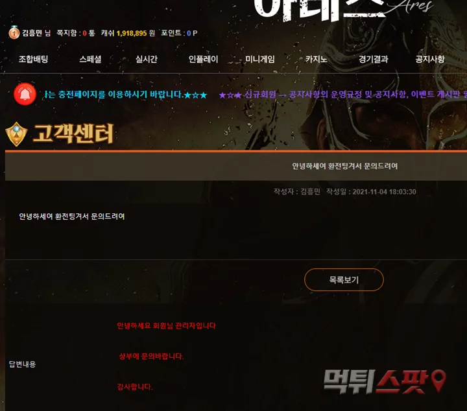Click the 답변내용 label
The width and height of the screenshot is (467, 411).
[x=22, y=364]
